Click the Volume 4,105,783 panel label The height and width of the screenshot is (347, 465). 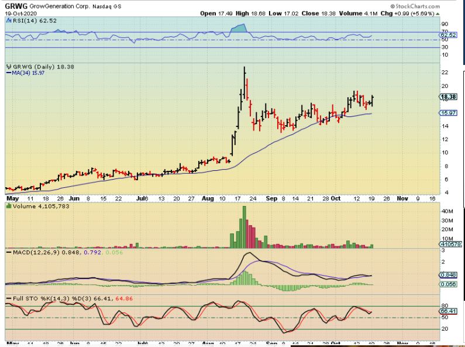pyautogui.click(x=41, y=206)
